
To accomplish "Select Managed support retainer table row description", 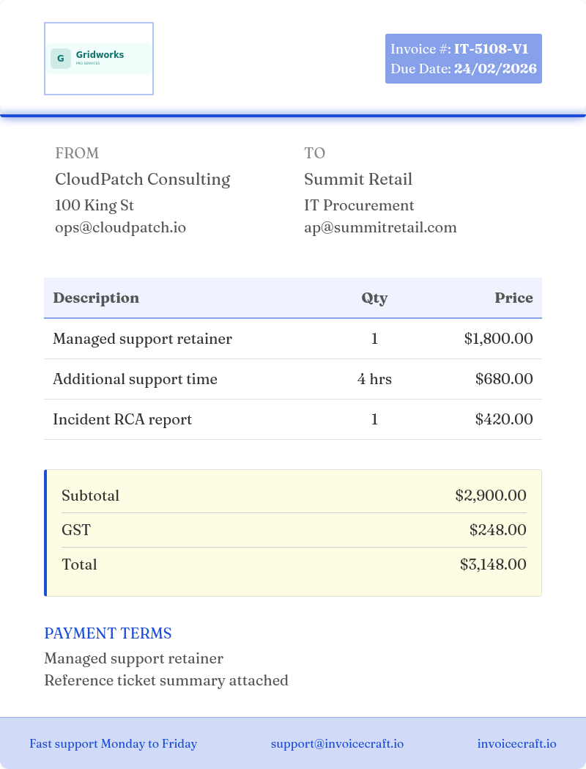I will click(x=143, y=339).
